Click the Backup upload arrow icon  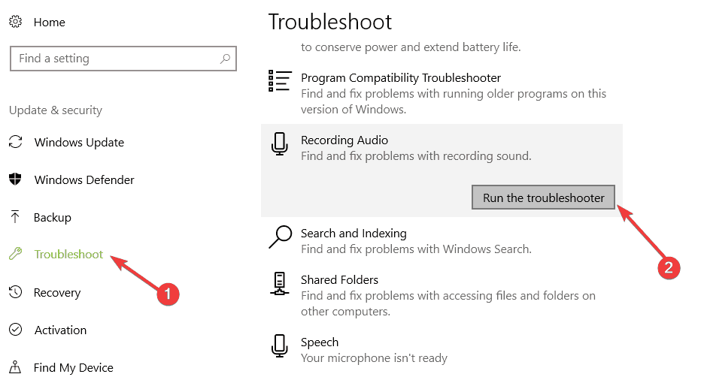[15, 217]
